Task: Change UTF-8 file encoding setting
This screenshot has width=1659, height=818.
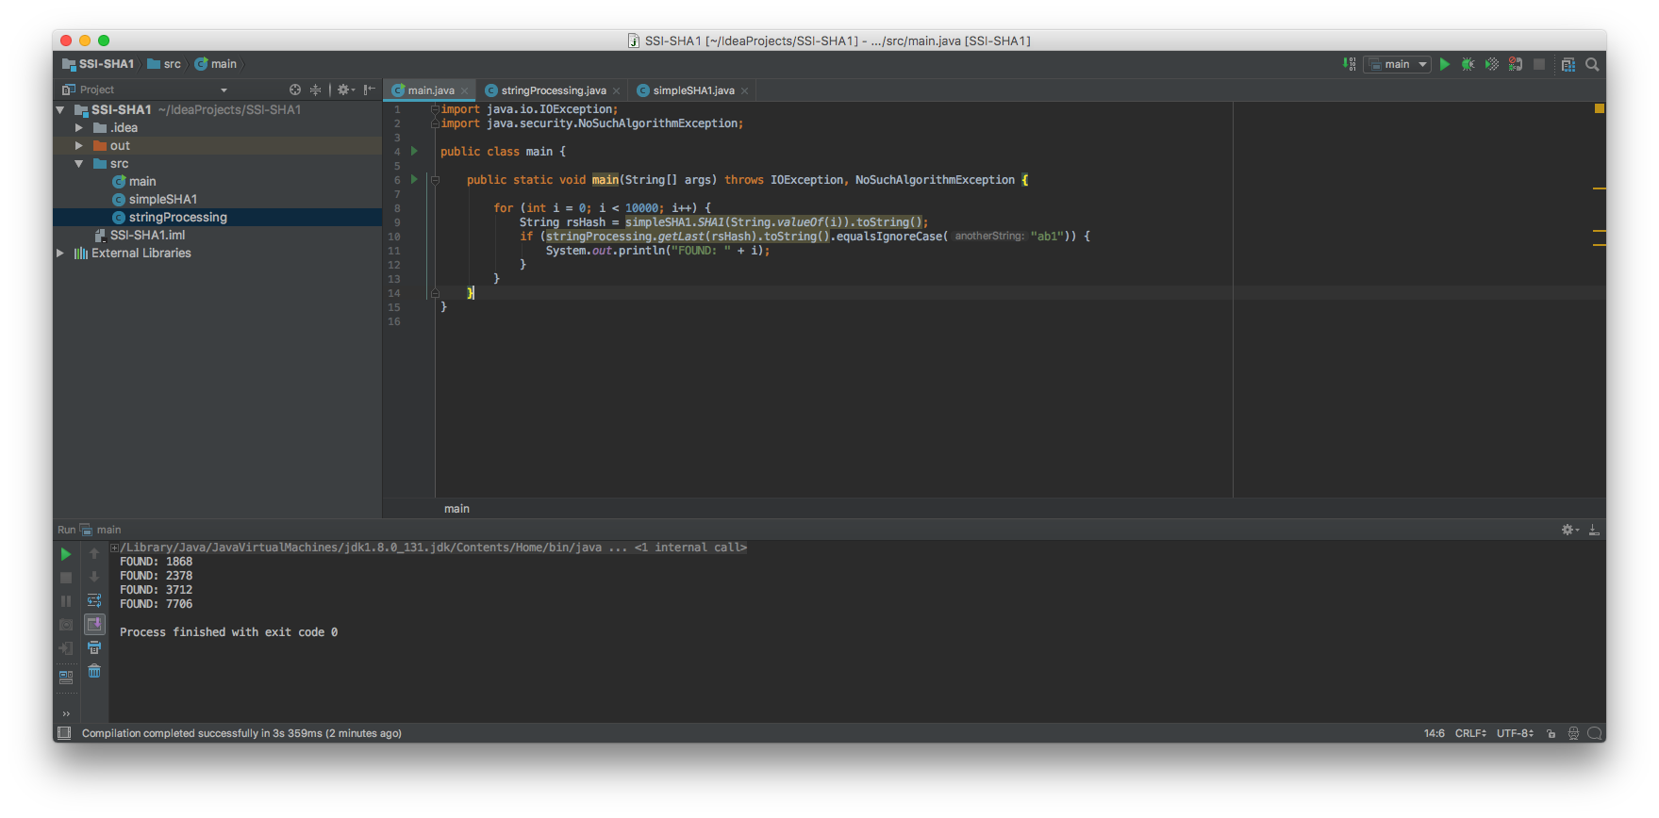Action: (1515, 733)
